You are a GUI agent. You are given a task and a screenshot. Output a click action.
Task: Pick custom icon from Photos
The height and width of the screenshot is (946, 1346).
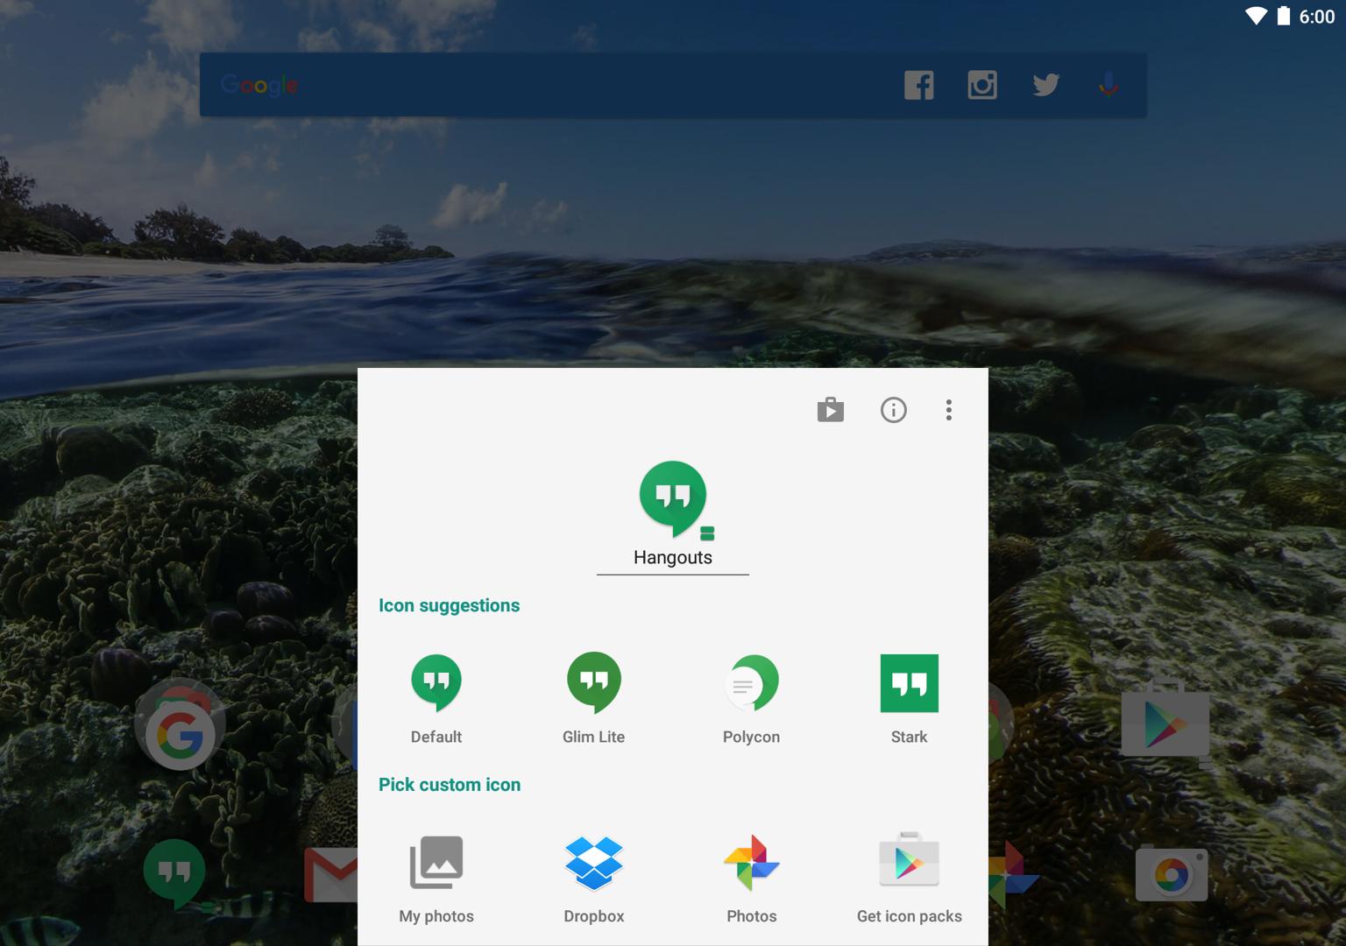pyautogui.click(x=752, y=878)
